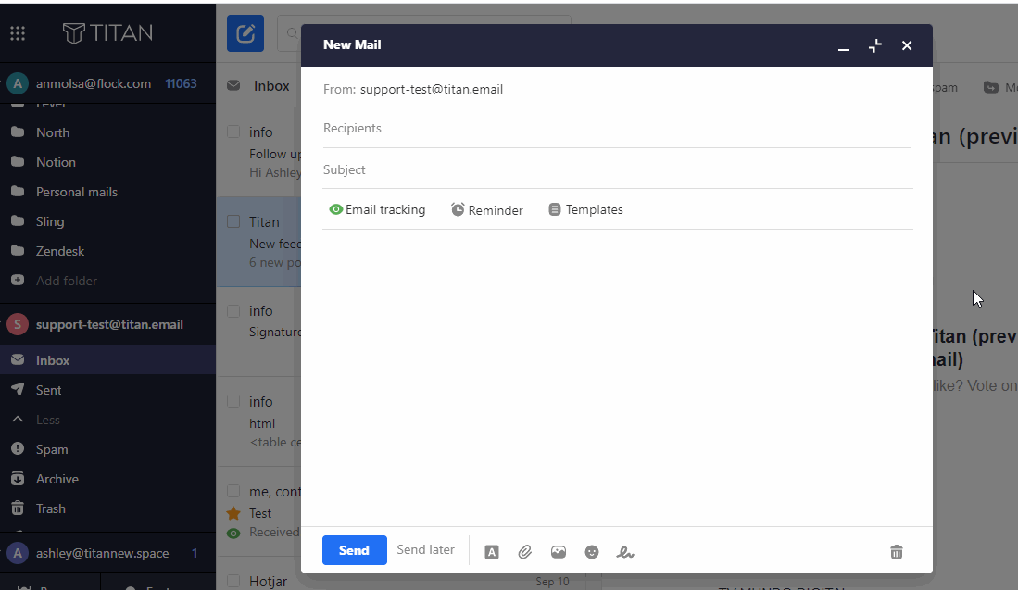Focus the Recipients field
The image size is (1018, 590).
(x=618, y=129)
